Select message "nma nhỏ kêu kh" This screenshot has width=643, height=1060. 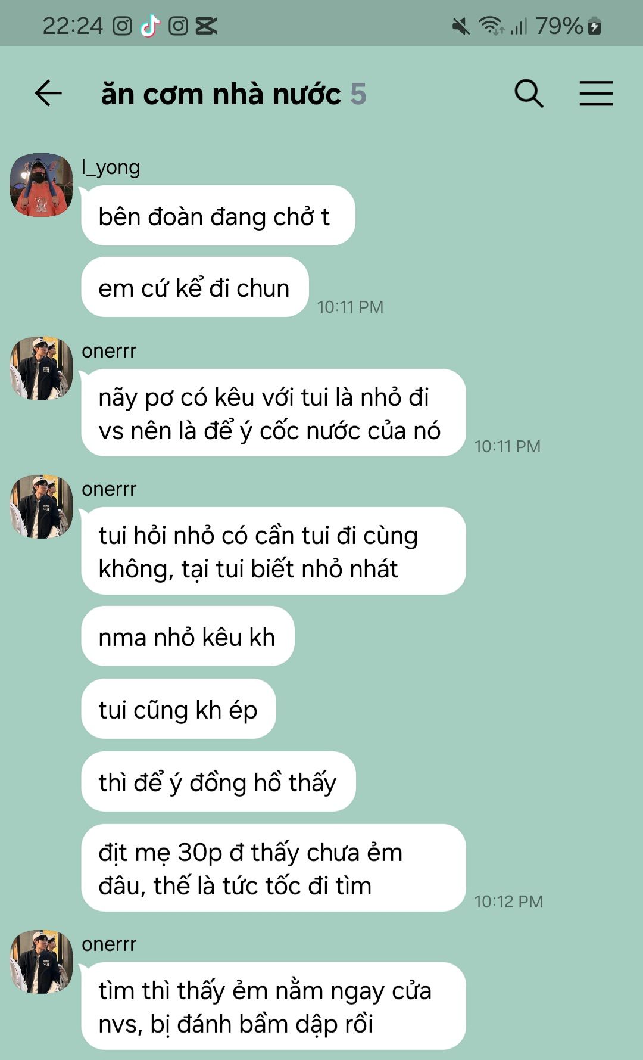(x=188, y=636)
